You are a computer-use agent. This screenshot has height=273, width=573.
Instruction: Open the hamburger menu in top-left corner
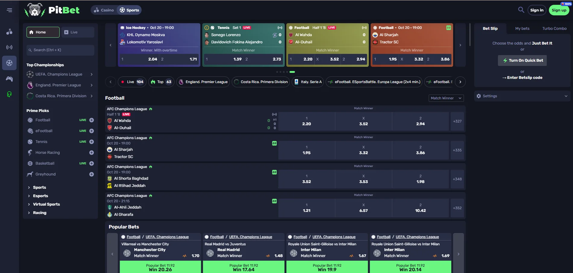9,10
